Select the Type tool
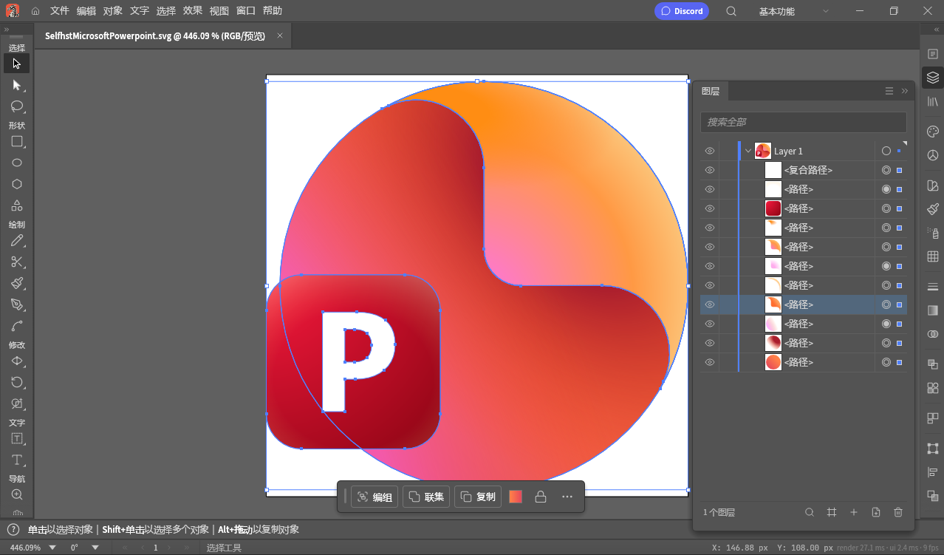944x555 pixels. (x=16, y=460)
